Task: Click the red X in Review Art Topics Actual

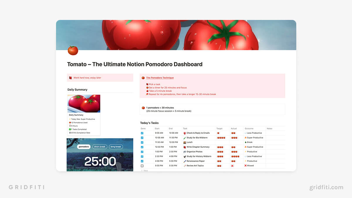Action: [x=232, y=166]
